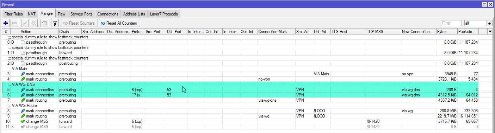Image resolution: width=495 pixels, height=133 pixels.
Task: Sort by the Action column header
Action: coord(39,32)
